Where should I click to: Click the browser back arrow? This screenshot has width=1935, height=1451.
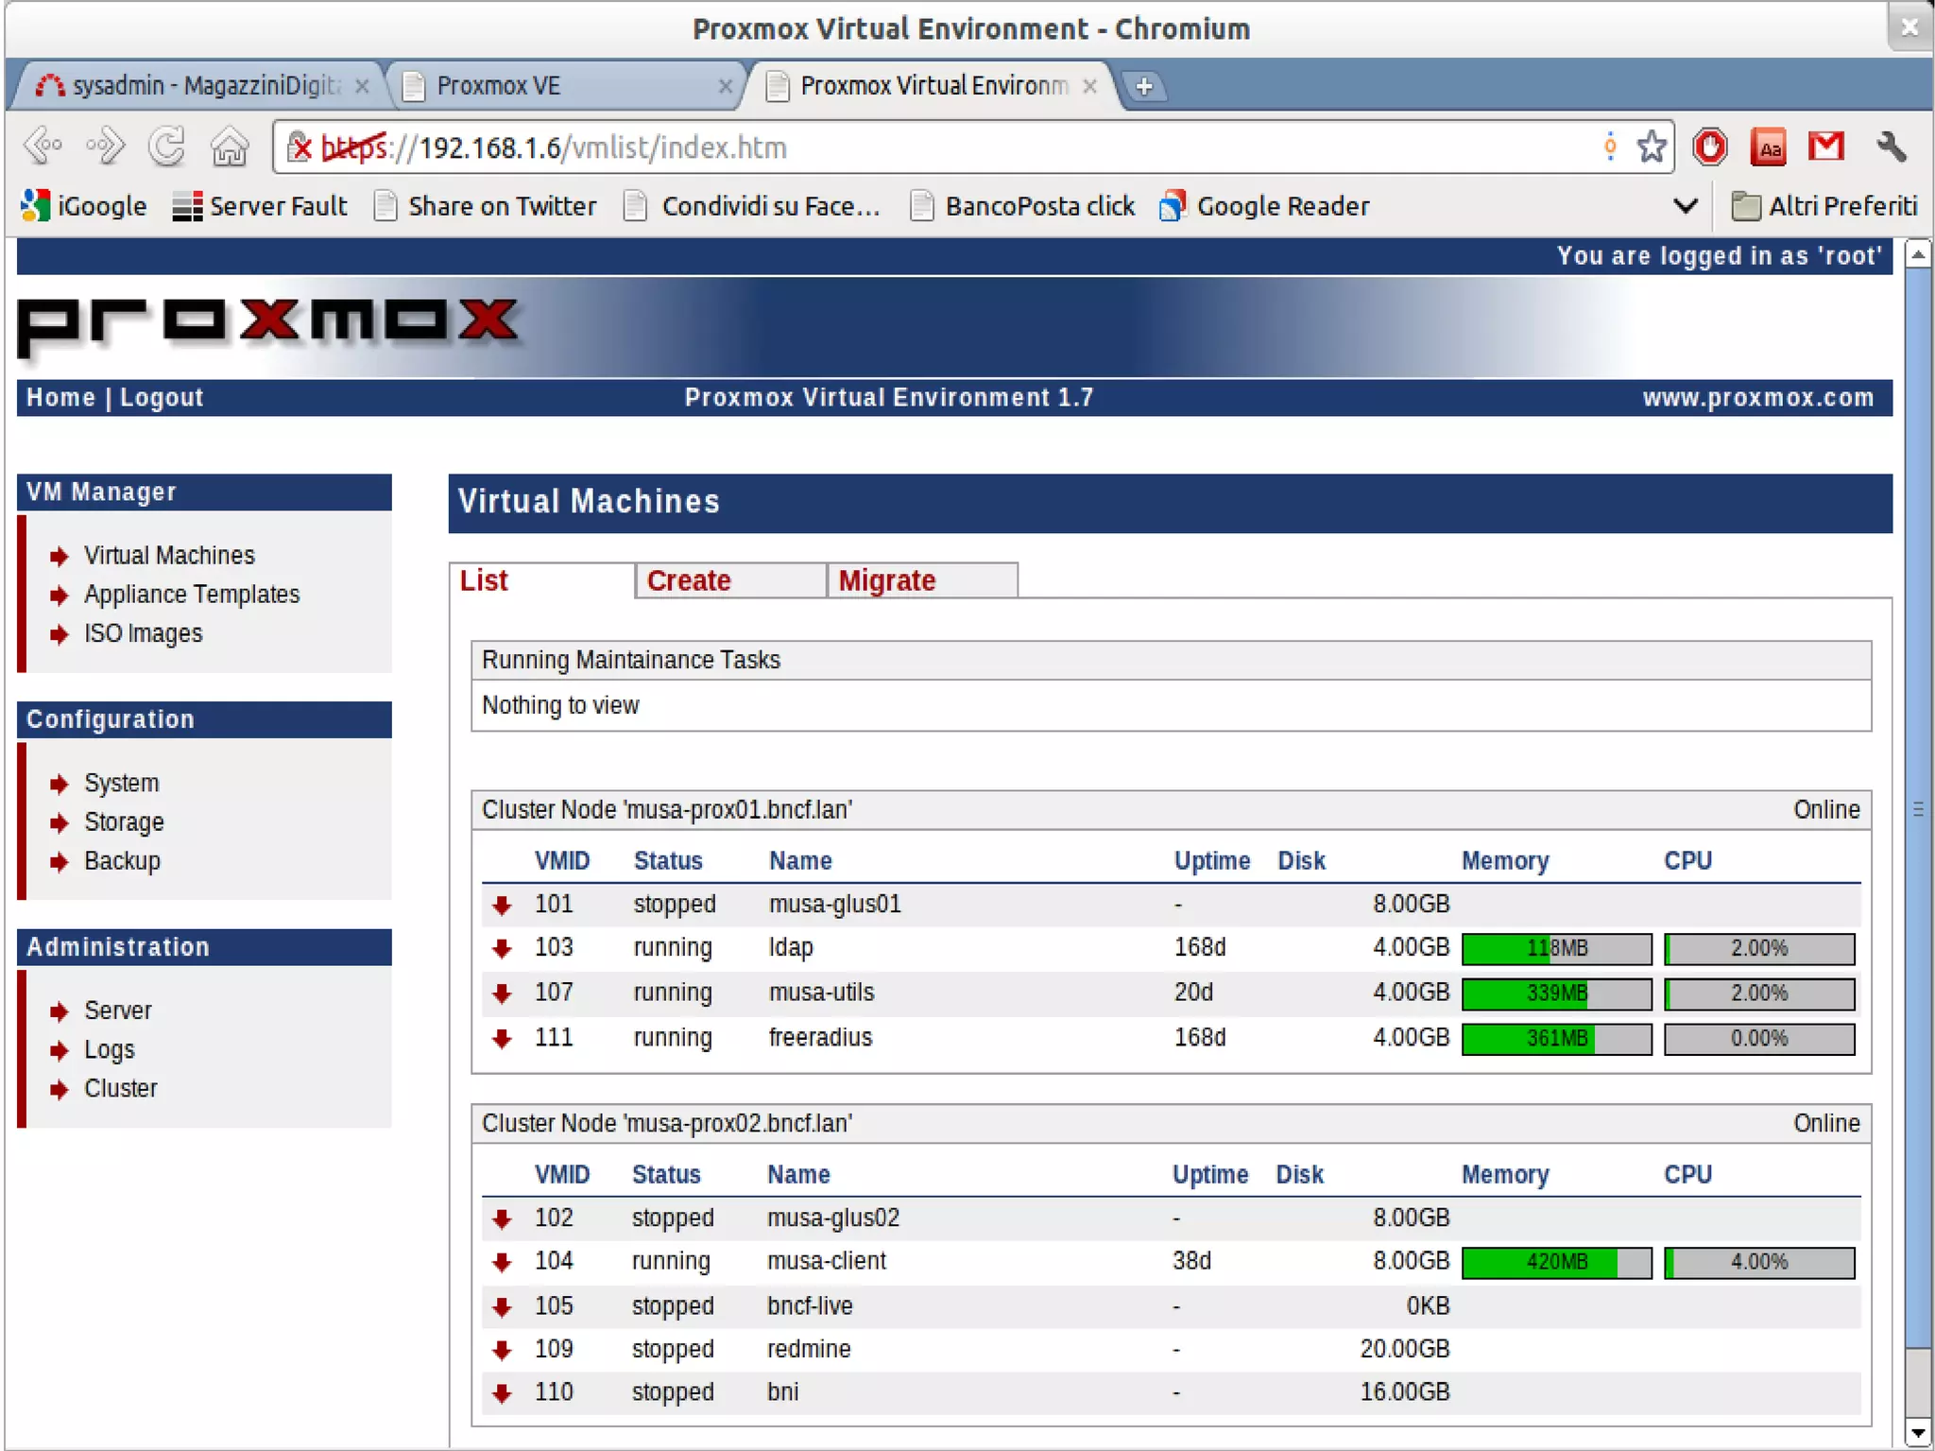click(43, 147)
